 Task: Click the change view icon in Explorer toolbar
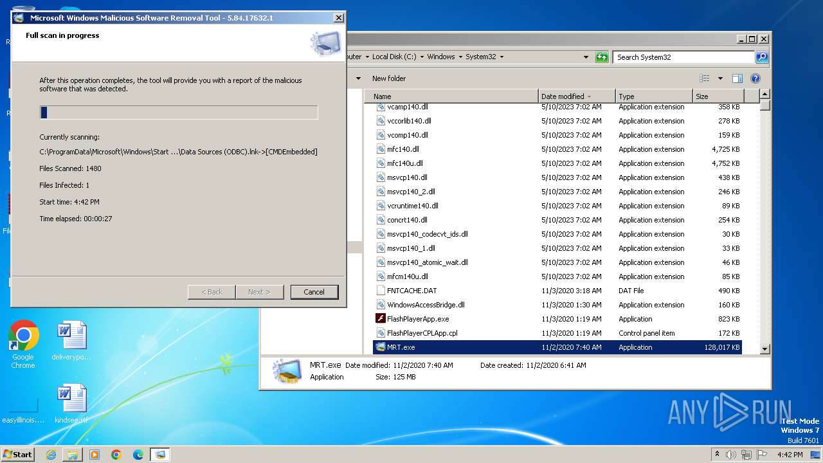(705, 78)
